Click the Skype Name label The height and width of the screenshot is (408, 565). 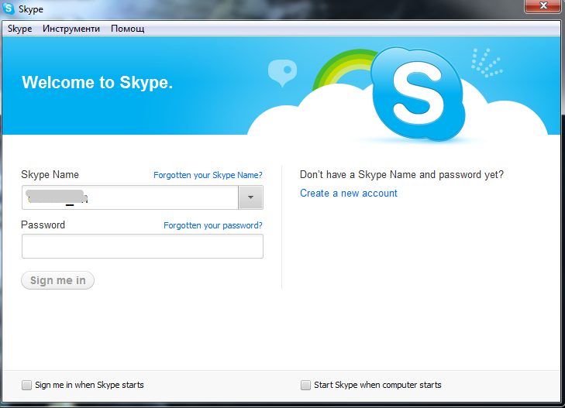click(50, 175)
